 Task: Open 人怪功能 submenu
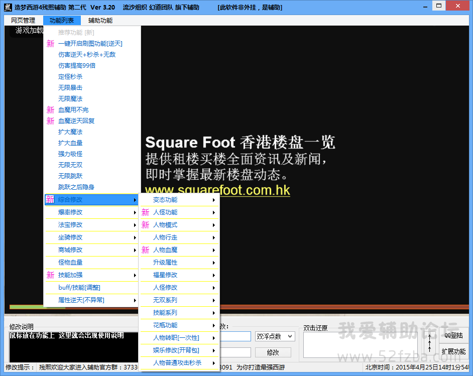[x=179, y=212]
